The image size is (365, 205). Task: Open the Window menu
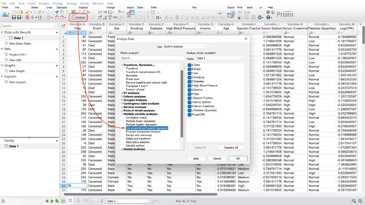[98, 3]
